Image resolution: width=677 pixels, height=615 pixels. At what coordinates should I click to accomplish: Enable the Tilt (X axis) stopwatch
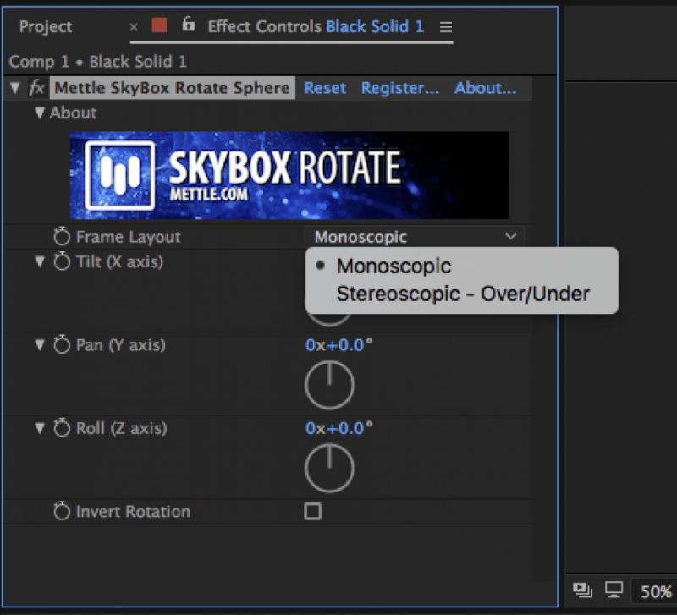(x=62, y=262)
